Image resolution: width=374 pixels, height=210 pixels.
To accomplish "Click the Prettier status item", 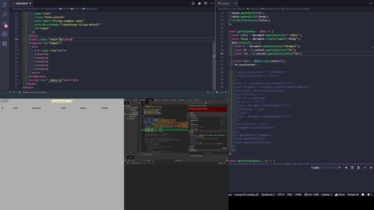I will coord(353,194).
